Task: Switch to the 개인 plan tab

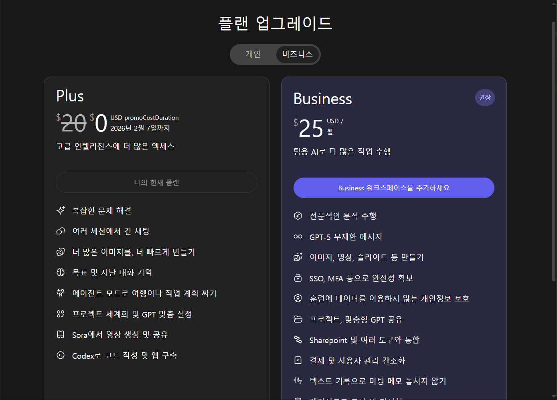Action: tap(253, 54)
